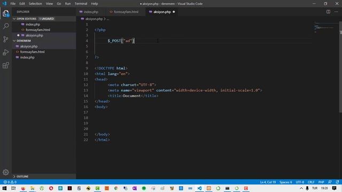Click the Document title text line 14

coord(132,96)
